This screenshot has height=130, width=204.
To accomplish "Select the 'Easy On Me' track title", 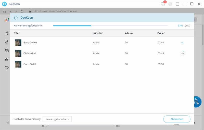I will click(x=30, y=43).
